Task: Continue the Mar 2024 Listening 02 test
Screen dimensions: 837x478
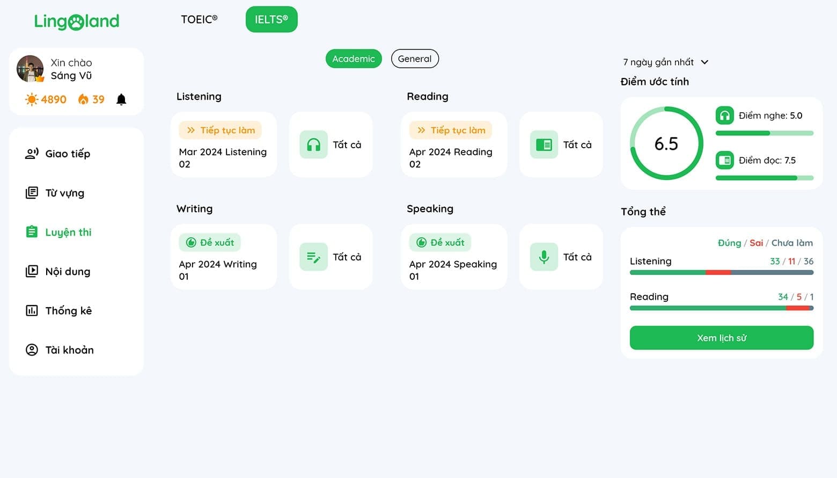Action: 224,145
